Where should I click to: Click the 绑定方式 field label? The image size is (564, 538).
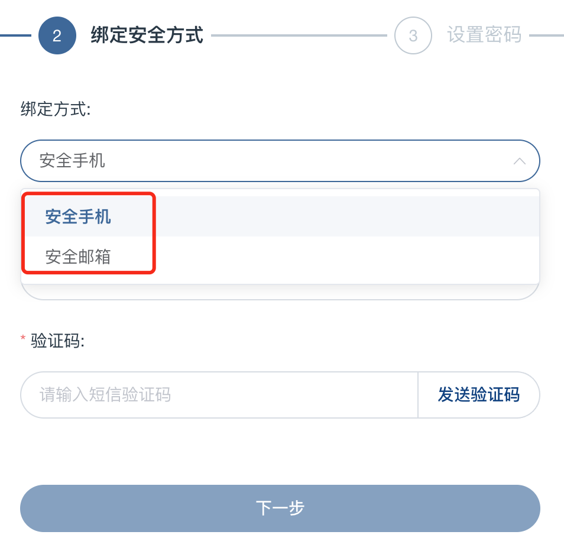pyautogui.click(x=56, y=109)
